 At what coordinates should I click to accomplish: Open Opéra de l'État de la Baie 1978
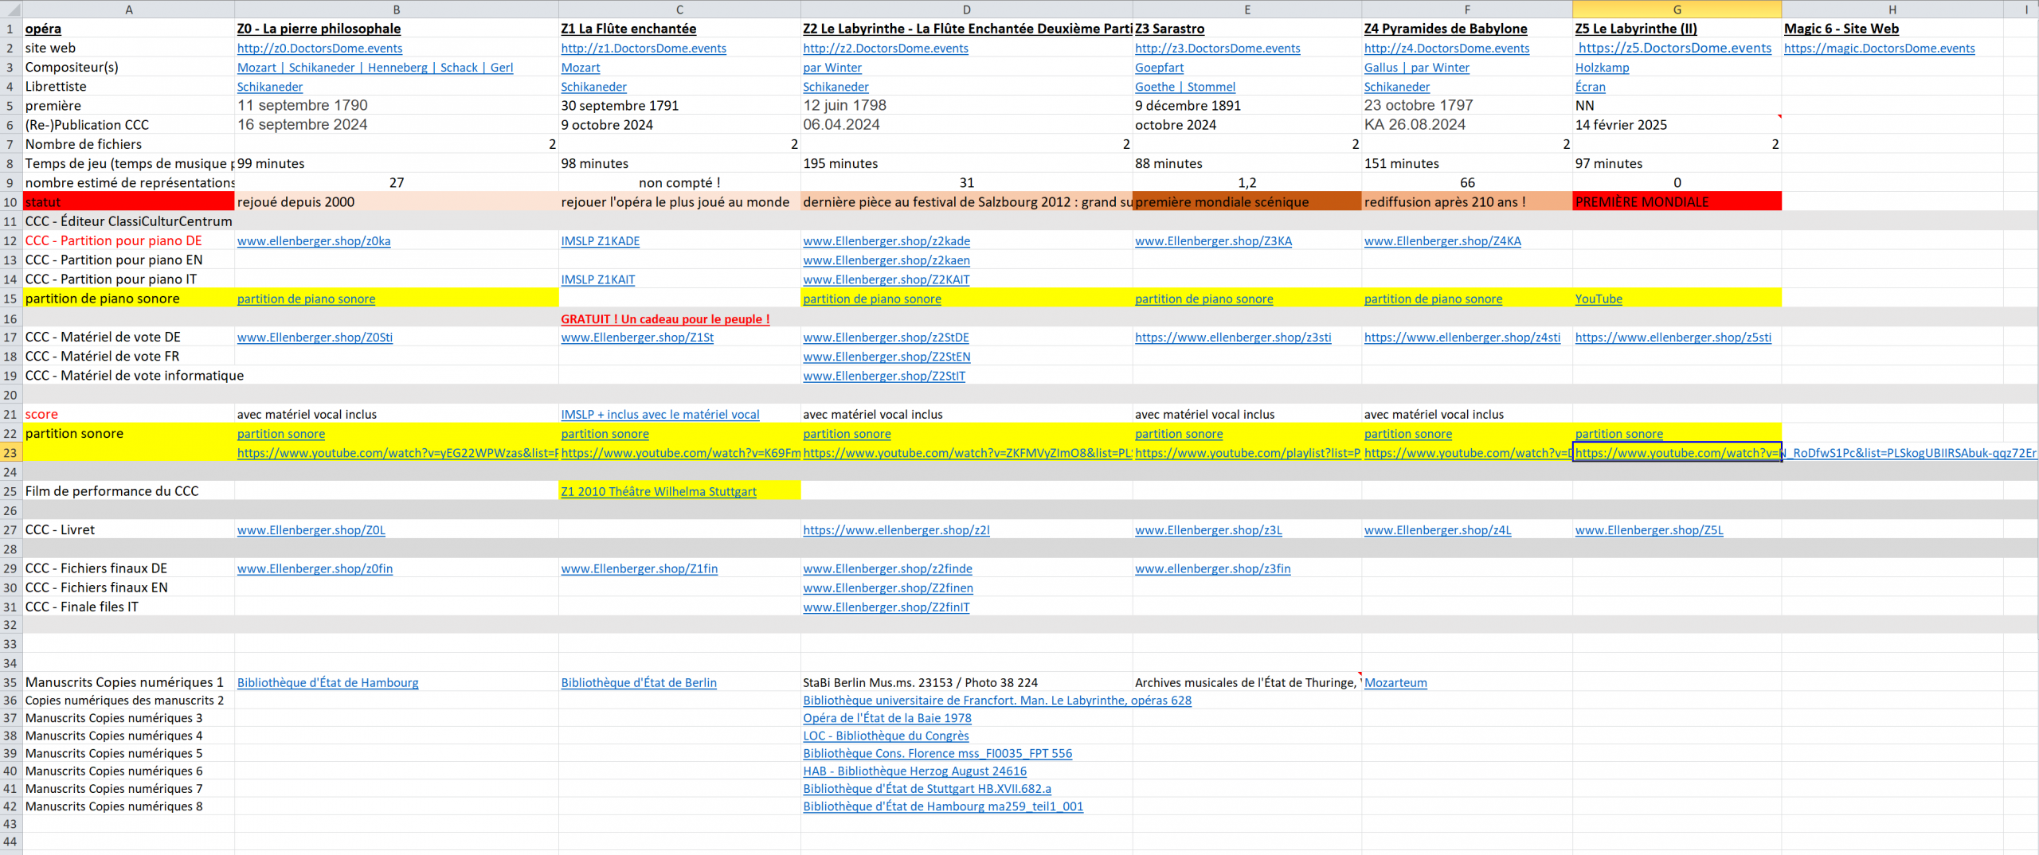click(887, 718)
